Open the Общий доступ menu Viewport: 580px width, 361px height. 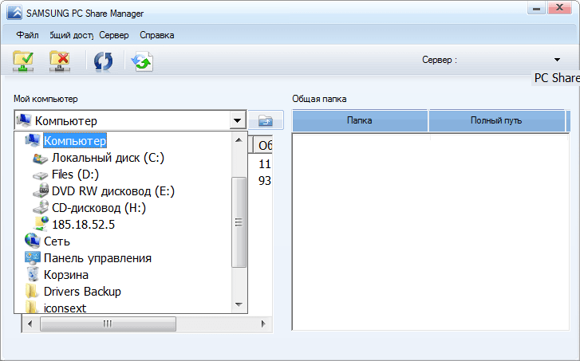pos(71,35)
